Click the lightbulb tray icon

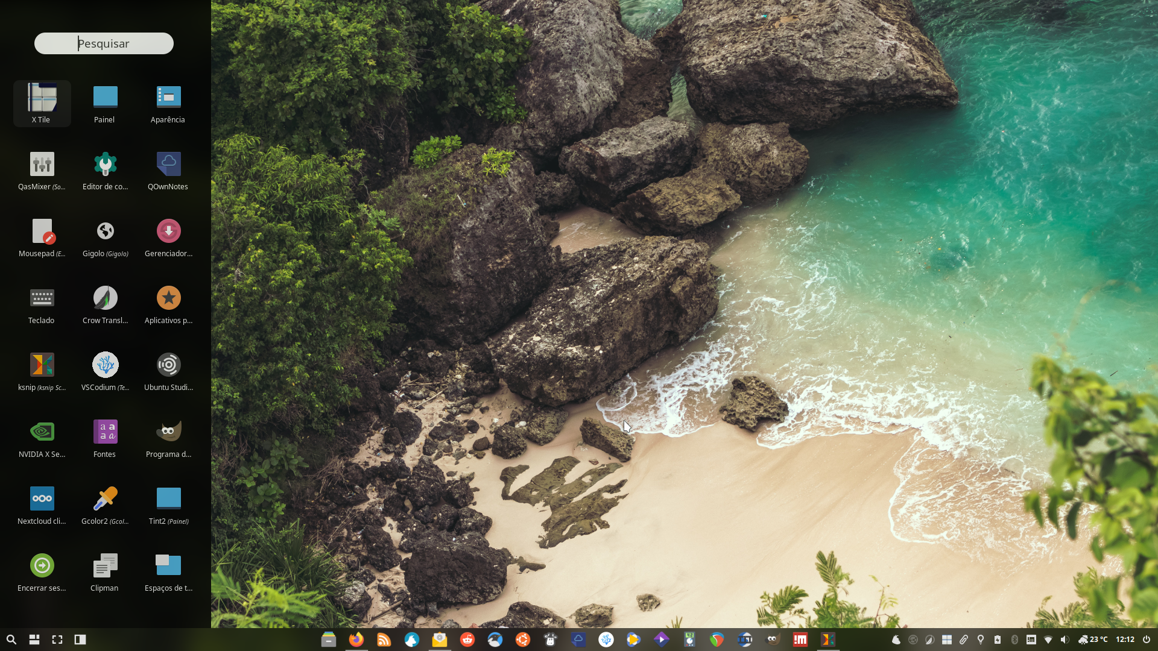(x=981, y=640)
